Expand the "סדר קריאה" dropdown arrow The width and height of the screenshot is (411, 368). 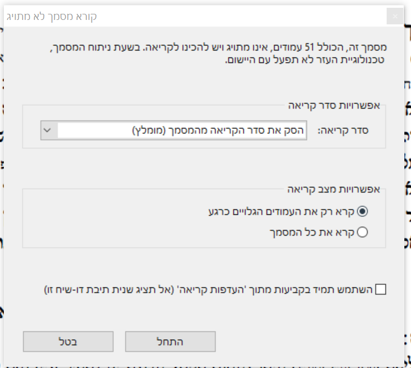click(x=48, y=131)
